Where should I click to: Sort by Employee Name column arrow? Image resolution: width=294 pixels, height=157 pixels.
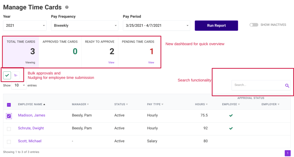44,104
